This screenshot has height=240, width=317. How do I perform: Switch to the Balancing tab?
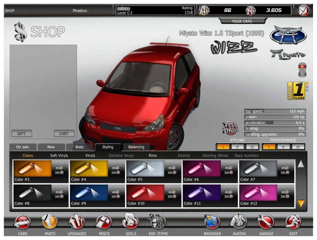point(136,147)
